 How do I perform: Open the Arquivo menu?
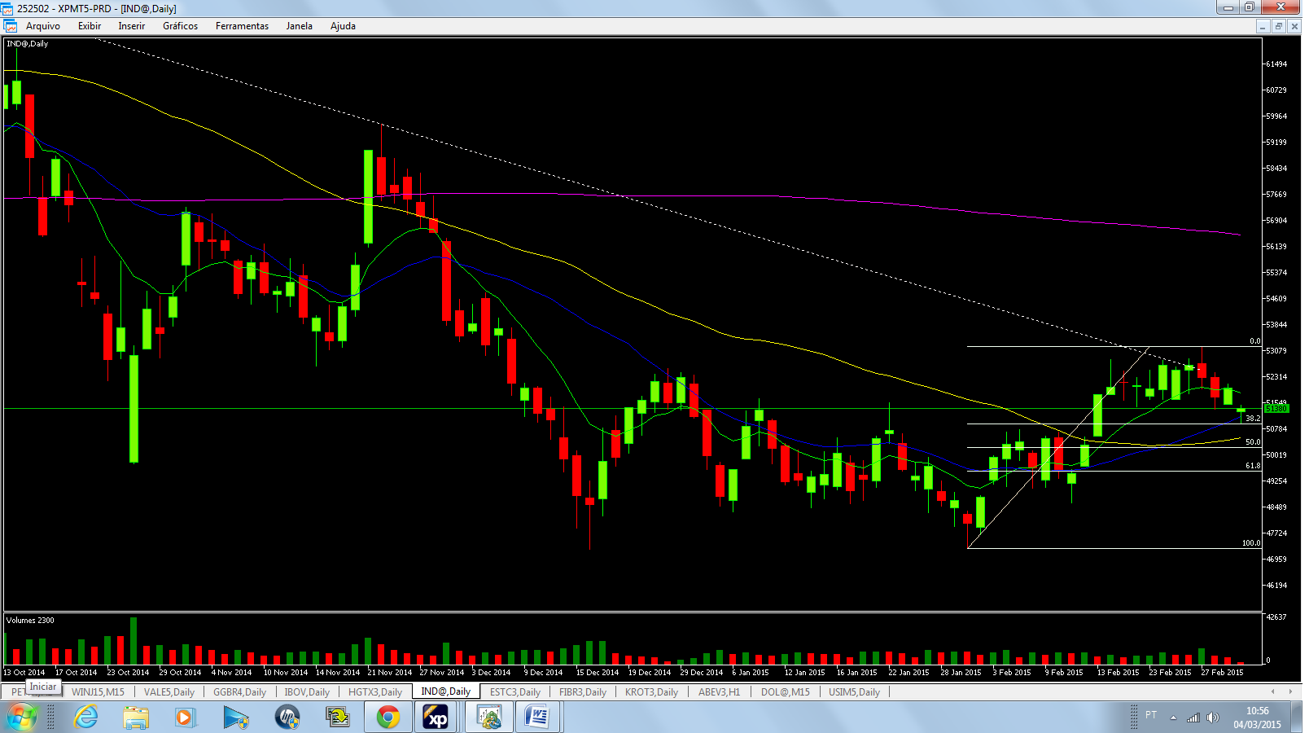(43, 26)
